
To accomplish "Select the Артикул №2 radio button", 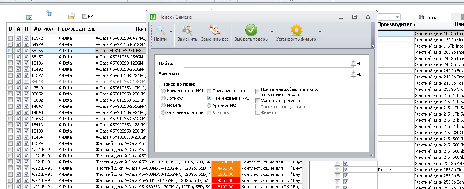I will (209, 105).
